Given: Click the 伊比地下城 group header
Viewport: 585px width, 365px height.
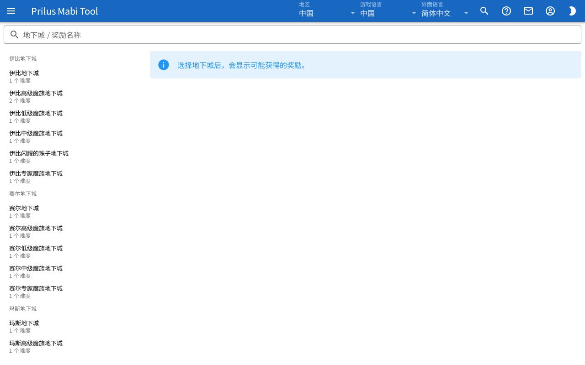Looking at the screenshot, I should click(x=23, y=59).
